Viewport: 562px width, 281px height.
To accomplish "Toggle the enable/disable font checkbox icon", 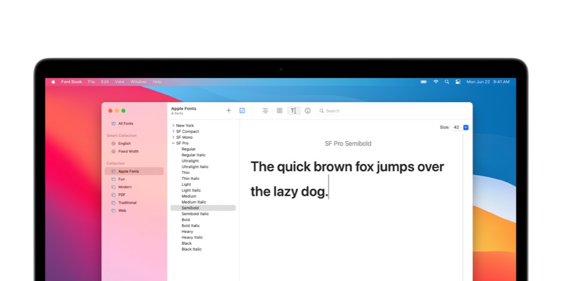I will click(x=242, y=110).
